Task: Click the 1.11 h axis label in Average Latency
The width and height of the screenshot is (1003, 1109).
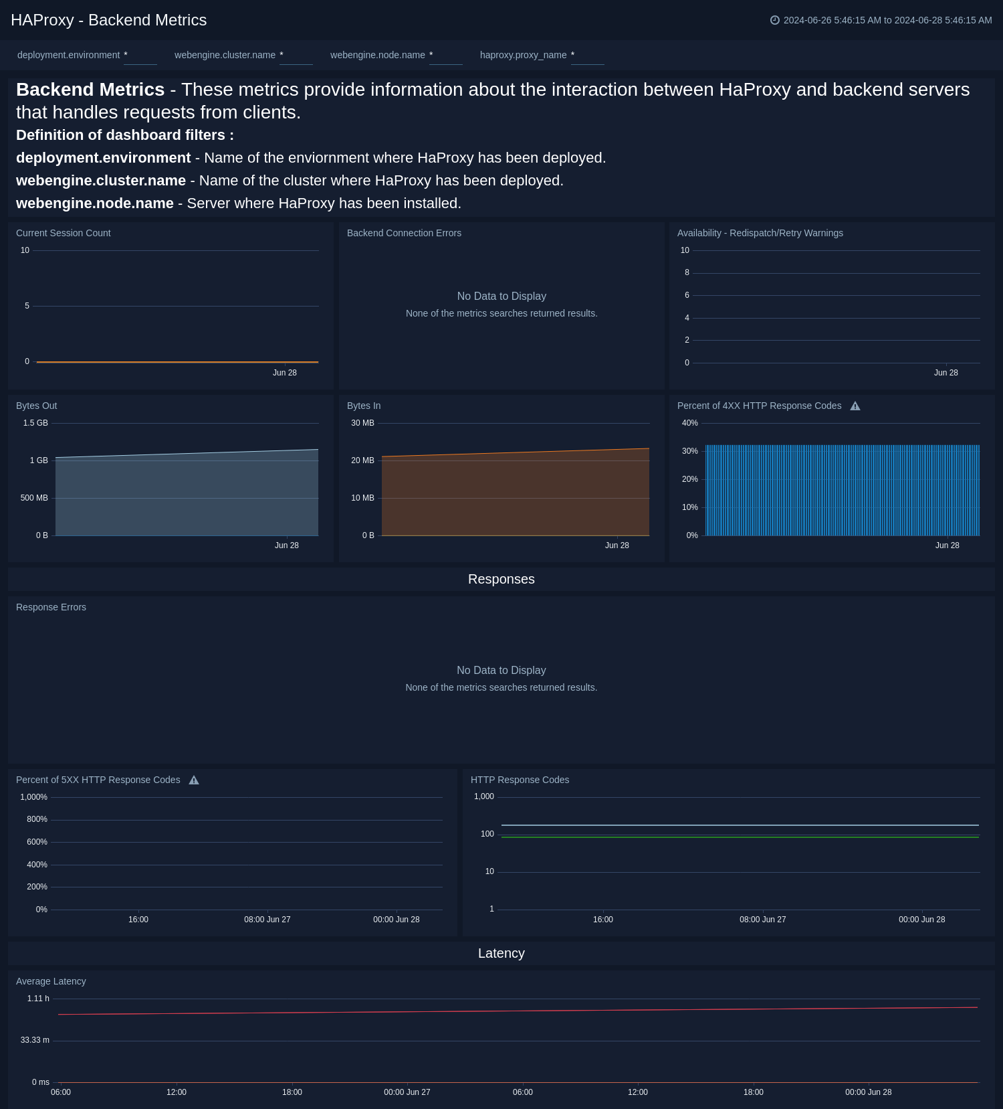Action: coord(38,999)
